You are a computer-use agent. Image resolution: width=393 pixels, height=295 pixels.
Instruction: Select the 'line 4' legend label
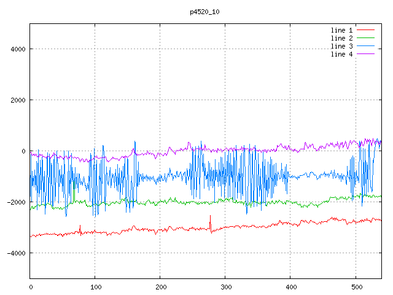[341, 54]
